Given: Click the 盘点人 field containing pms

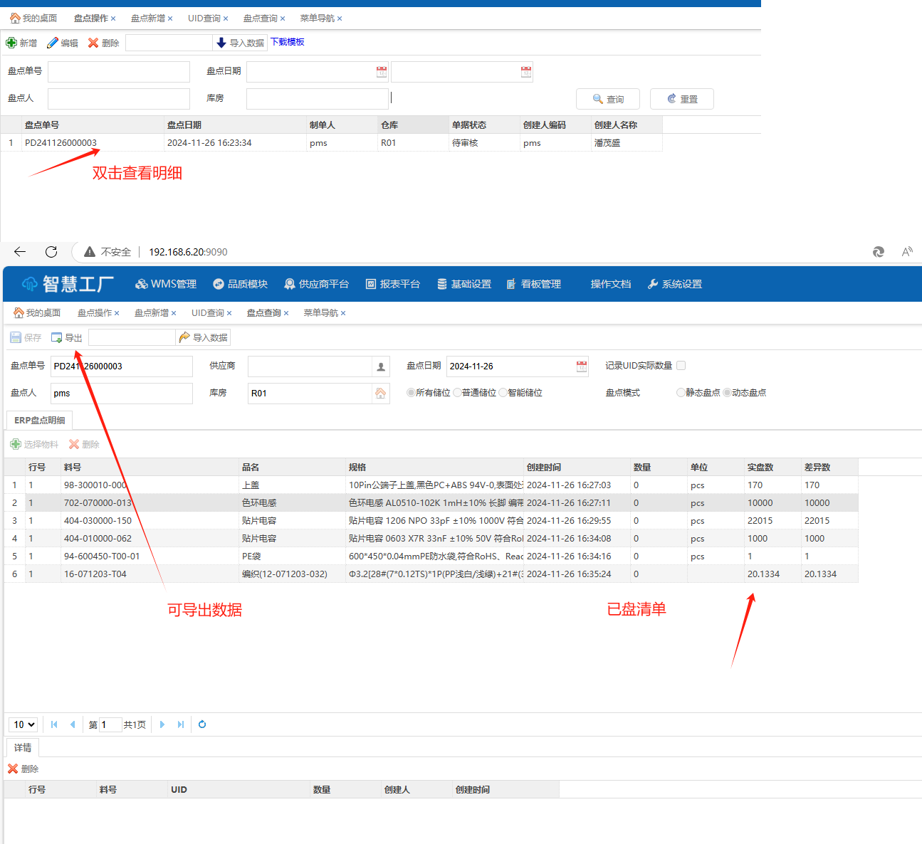Looking at the screenshot, I should coord(121,394).
